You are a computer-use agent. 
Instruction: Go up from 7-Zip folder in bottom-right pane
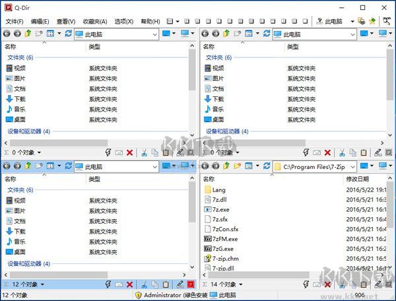pos(226,166)
